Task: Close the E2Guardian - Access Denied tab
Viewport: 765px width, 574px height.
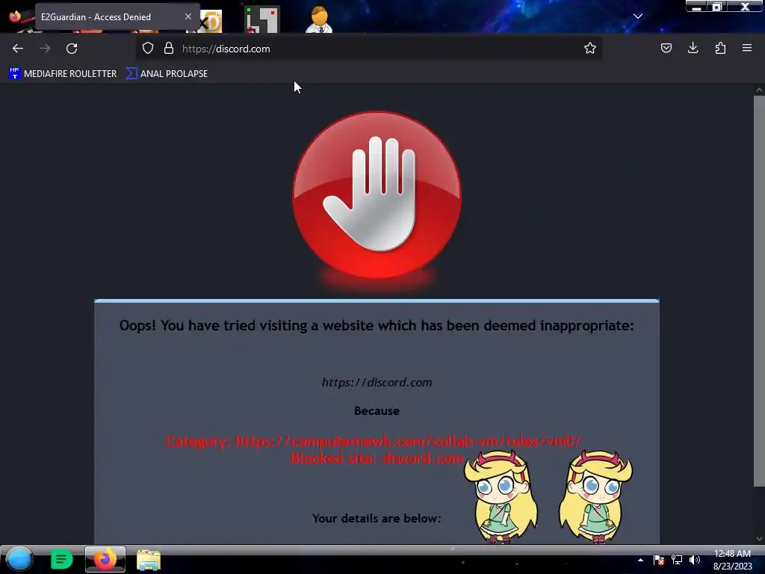Action: (188, 16)
